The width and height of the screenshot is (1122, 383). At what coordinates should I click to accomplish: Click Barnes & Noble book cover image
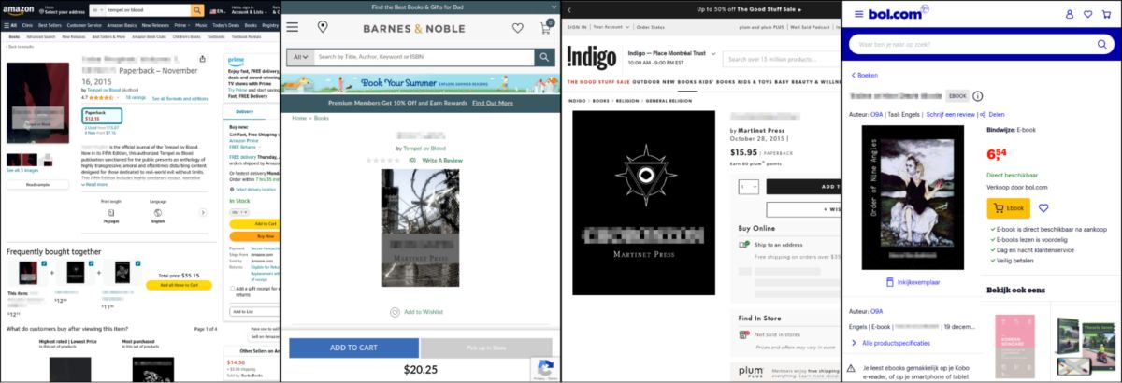coord(421,227)
